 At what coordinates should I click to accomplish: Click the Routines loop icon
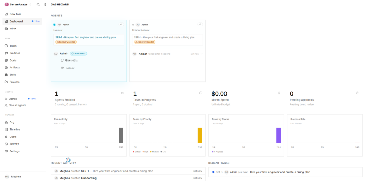coord(6,53)
